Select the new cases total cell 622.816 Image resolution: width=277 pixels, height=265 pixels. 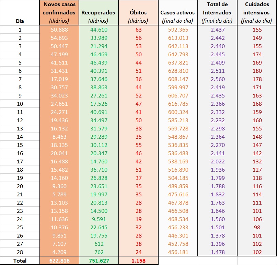[59, 261]
